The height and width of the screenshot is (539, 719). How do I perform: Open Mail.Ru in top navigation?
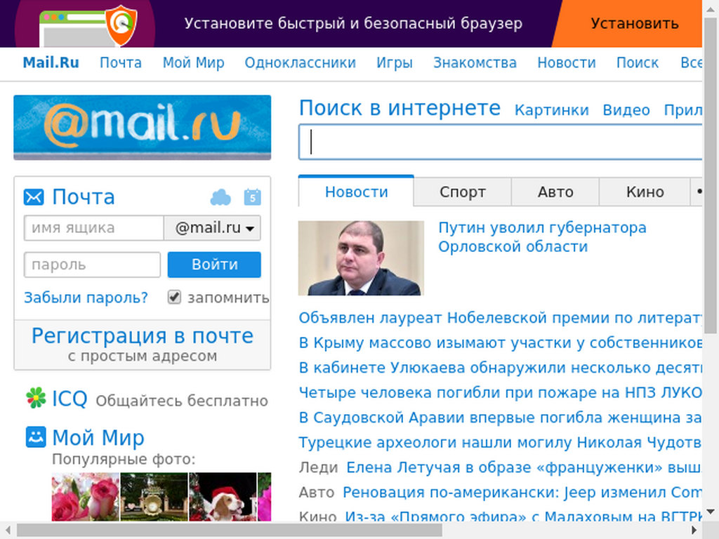tap(51, 62)
